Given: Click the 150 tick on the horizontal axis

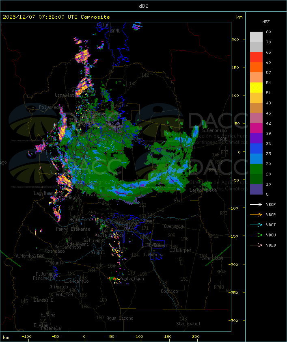Looking at the screenshot, I should (168, 337).
